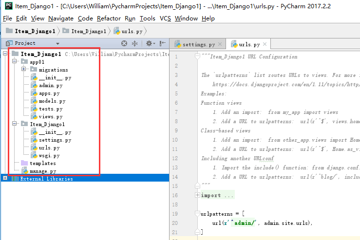Open the Edit menu
This screenshot has width=360, height=240.
pos(21,18)
